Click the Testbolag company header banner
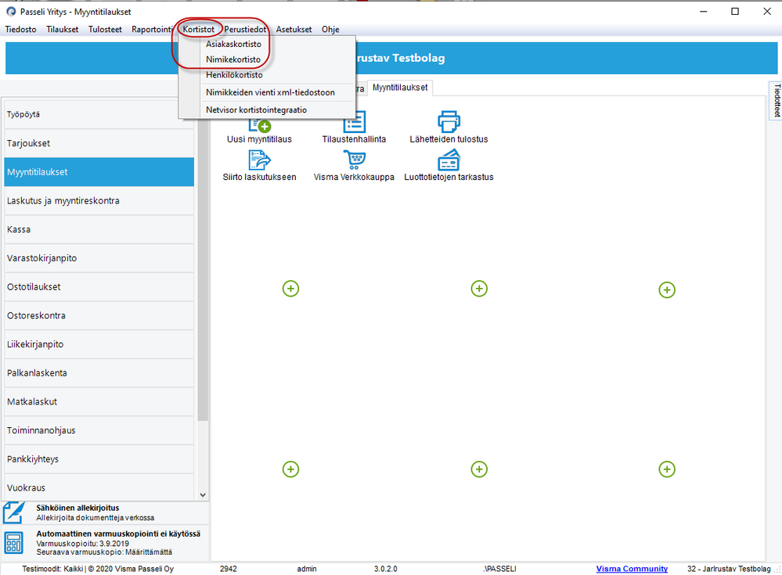Viewport: 782px width, 575px height. pos(391,58)
